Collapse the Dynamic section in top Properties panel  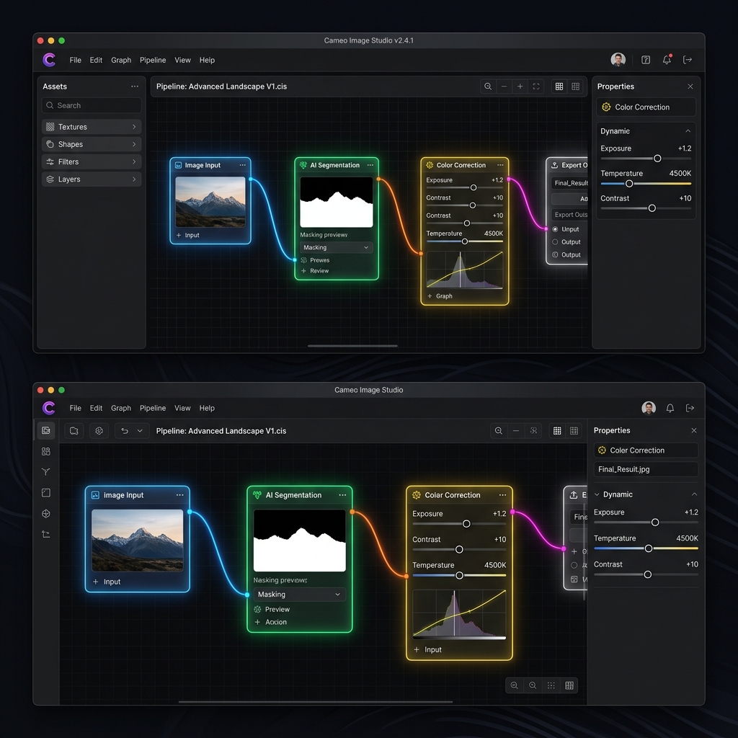(x=688, y=131)
